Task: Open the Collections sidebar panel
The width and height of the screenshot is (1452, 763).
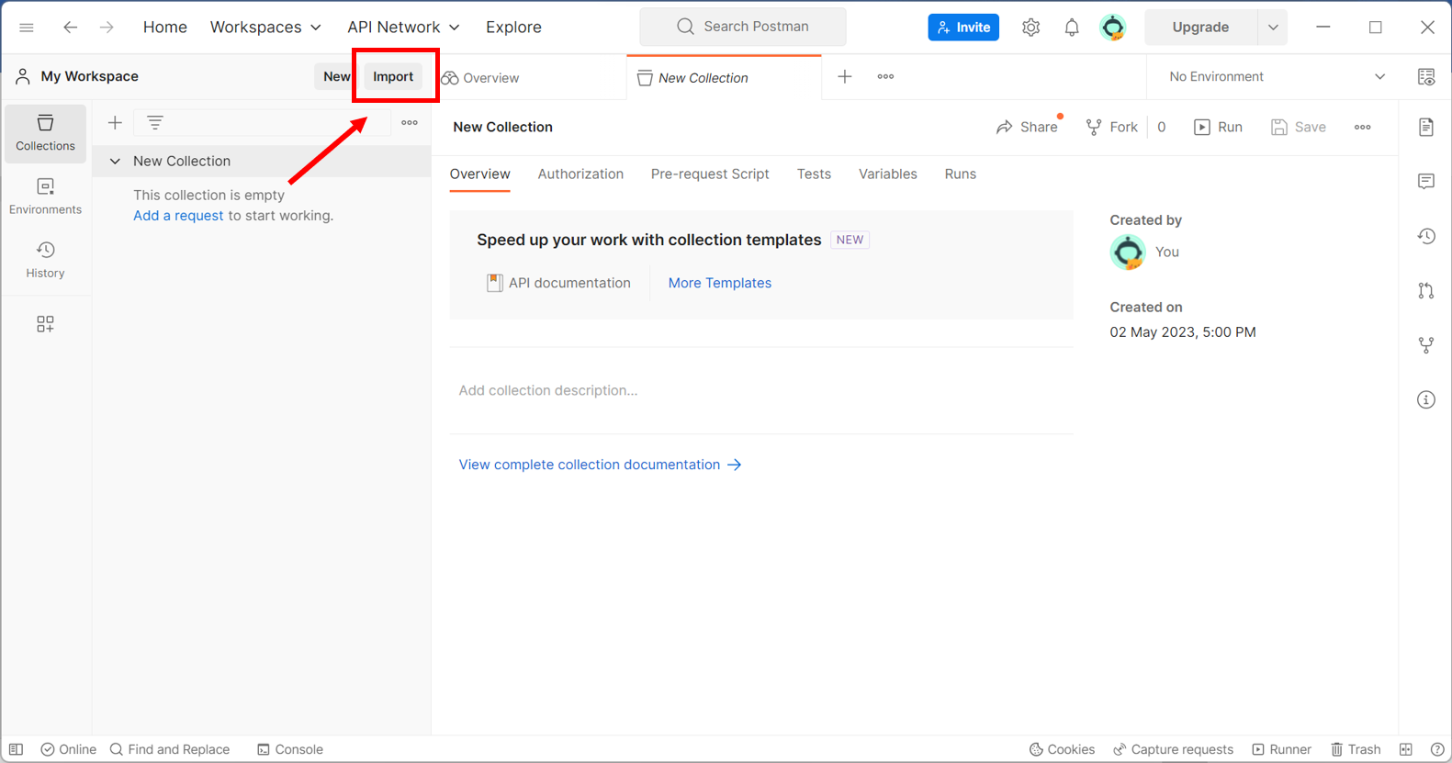Action: [x=45, y=133]
